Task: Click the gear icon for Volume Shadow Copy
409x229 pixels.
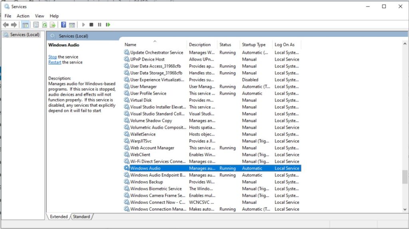Action: pyautogui.click(x=127, y=121)
